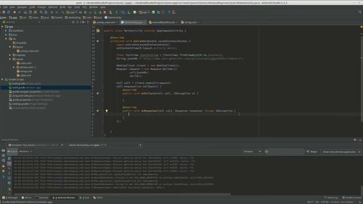Click the Make Project hammer toolbar icon

click(x=62, y=12)
